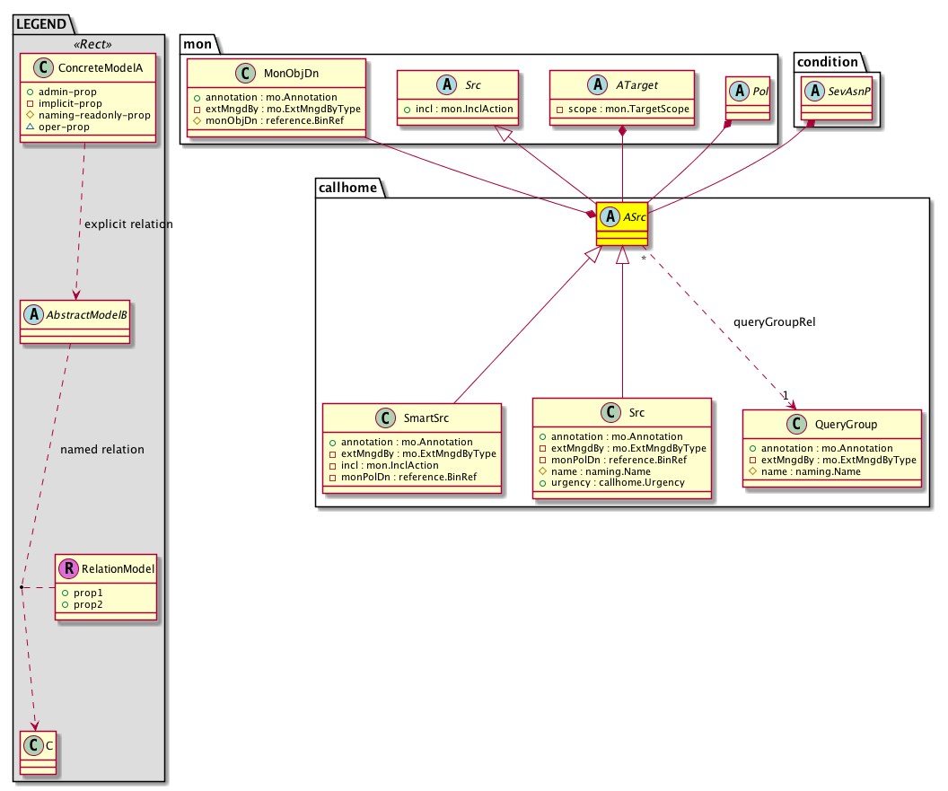Viewport: 948px width, 791px height.
Task: Select the condition package tab label
Action: coord(826,62)
